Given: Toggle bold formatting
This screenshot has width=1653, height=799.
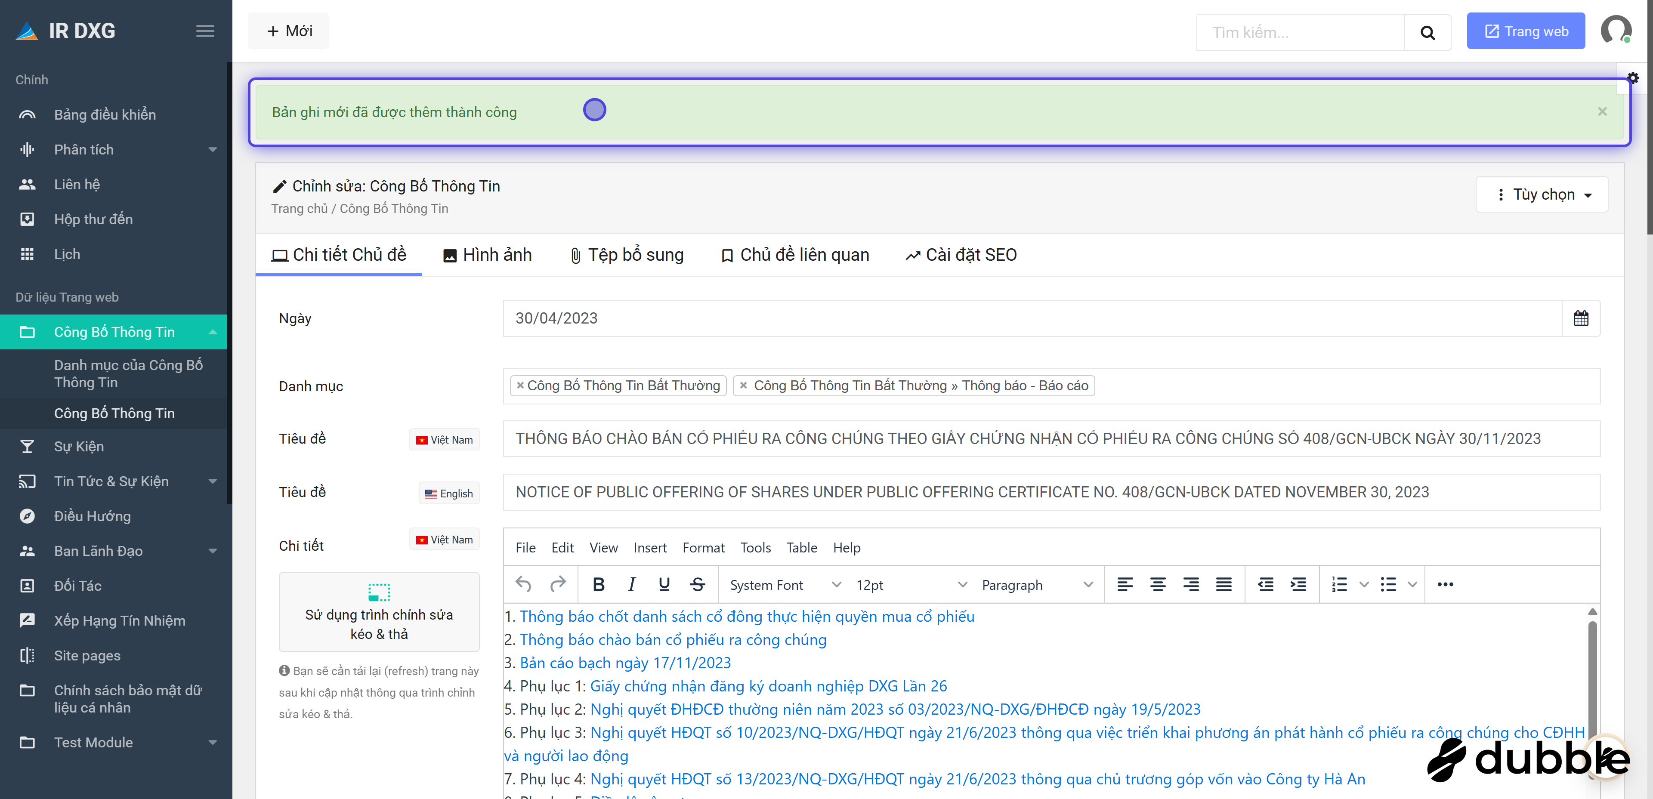Looking at the screenshot, I should click(599, 584).
